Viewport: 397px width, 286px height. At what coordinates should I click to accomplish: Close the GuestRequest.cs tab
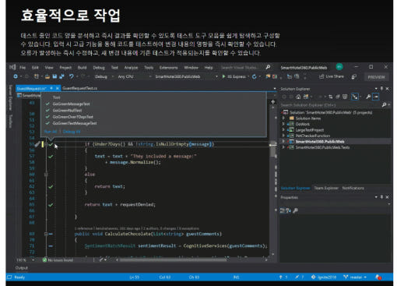tap(58, 88)
